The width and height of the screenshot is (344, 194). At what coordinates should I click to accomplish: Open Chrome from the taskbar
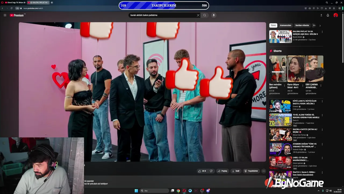point(178,190)
